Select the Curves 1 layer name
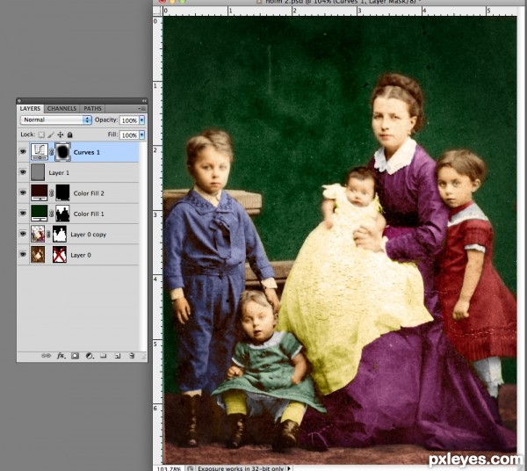This screenshot has width=527, height=471. pyautogui.click(x=87, y=152)
